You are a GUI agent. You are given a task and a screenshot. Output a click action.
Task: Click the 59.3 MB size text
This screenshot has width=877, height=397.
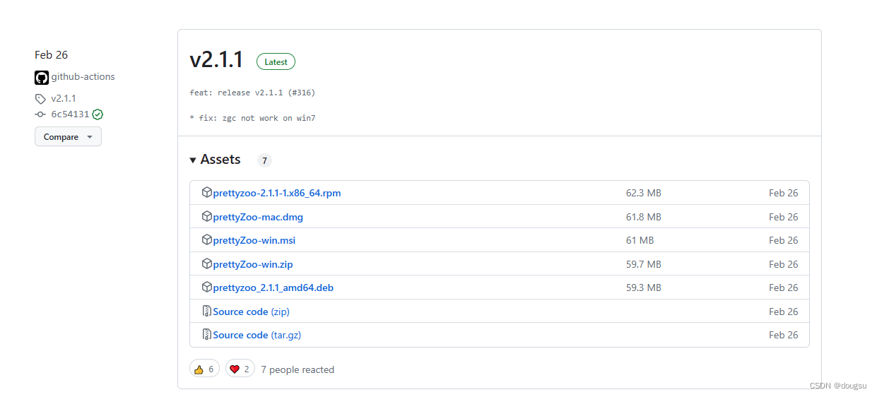644,288
